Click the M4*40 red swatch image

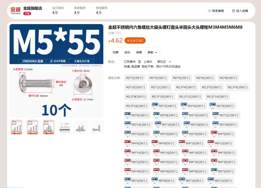(x=128, y=171)
